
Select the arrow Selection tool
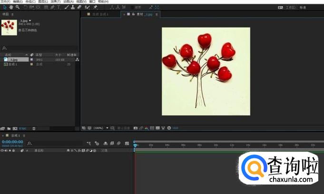pyautogui.click(x=4, y=7)
